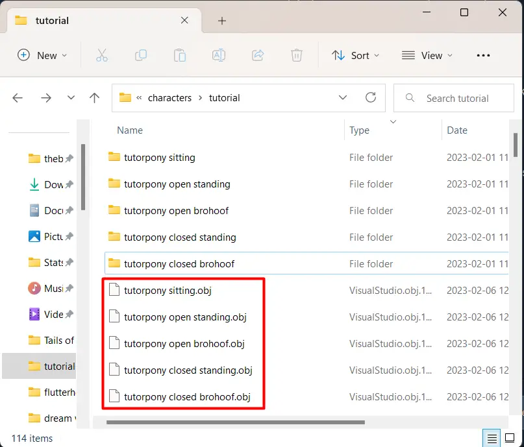524x447 pixels.
Task: Select the tutorpony open standing folder
Action: coord(306,184)
